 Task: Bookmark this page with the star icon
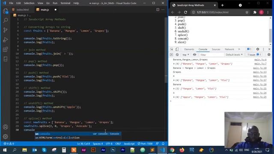click(x=247, y=12)
